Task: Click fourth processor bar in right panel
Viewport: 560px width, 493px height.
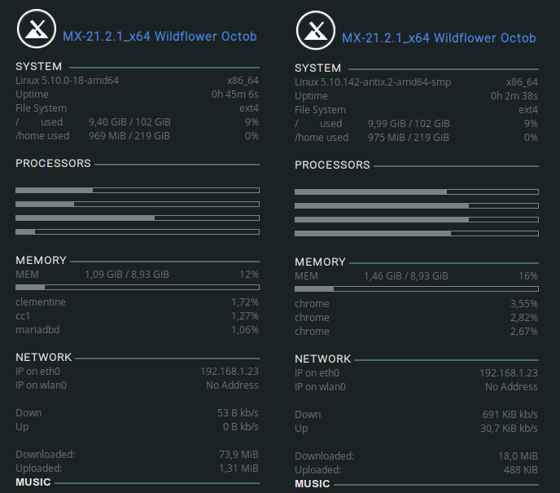Action: 417,233
